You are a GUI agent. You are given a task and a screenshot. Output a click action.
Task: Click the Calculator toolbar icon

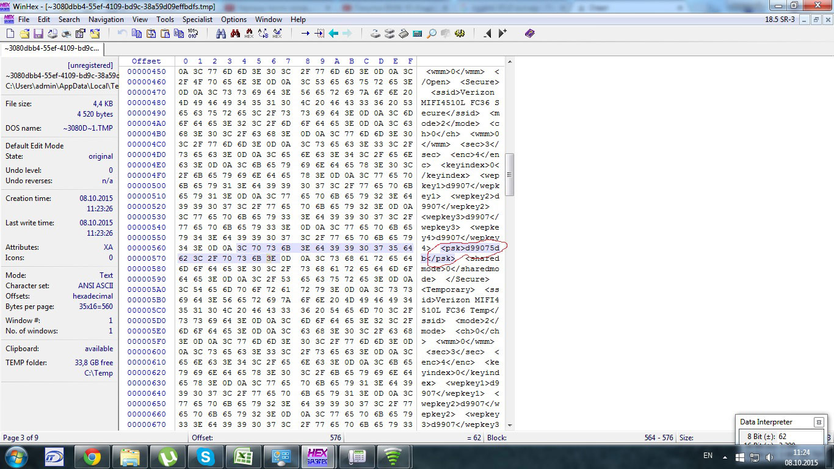pyautogui.click(x=418, y=34)
